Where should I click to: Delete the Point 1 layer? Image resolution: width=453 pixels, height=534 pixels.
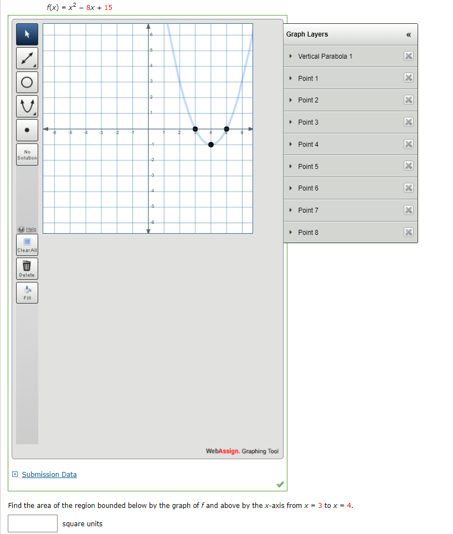pyautogui.click(x=408, y=78)
